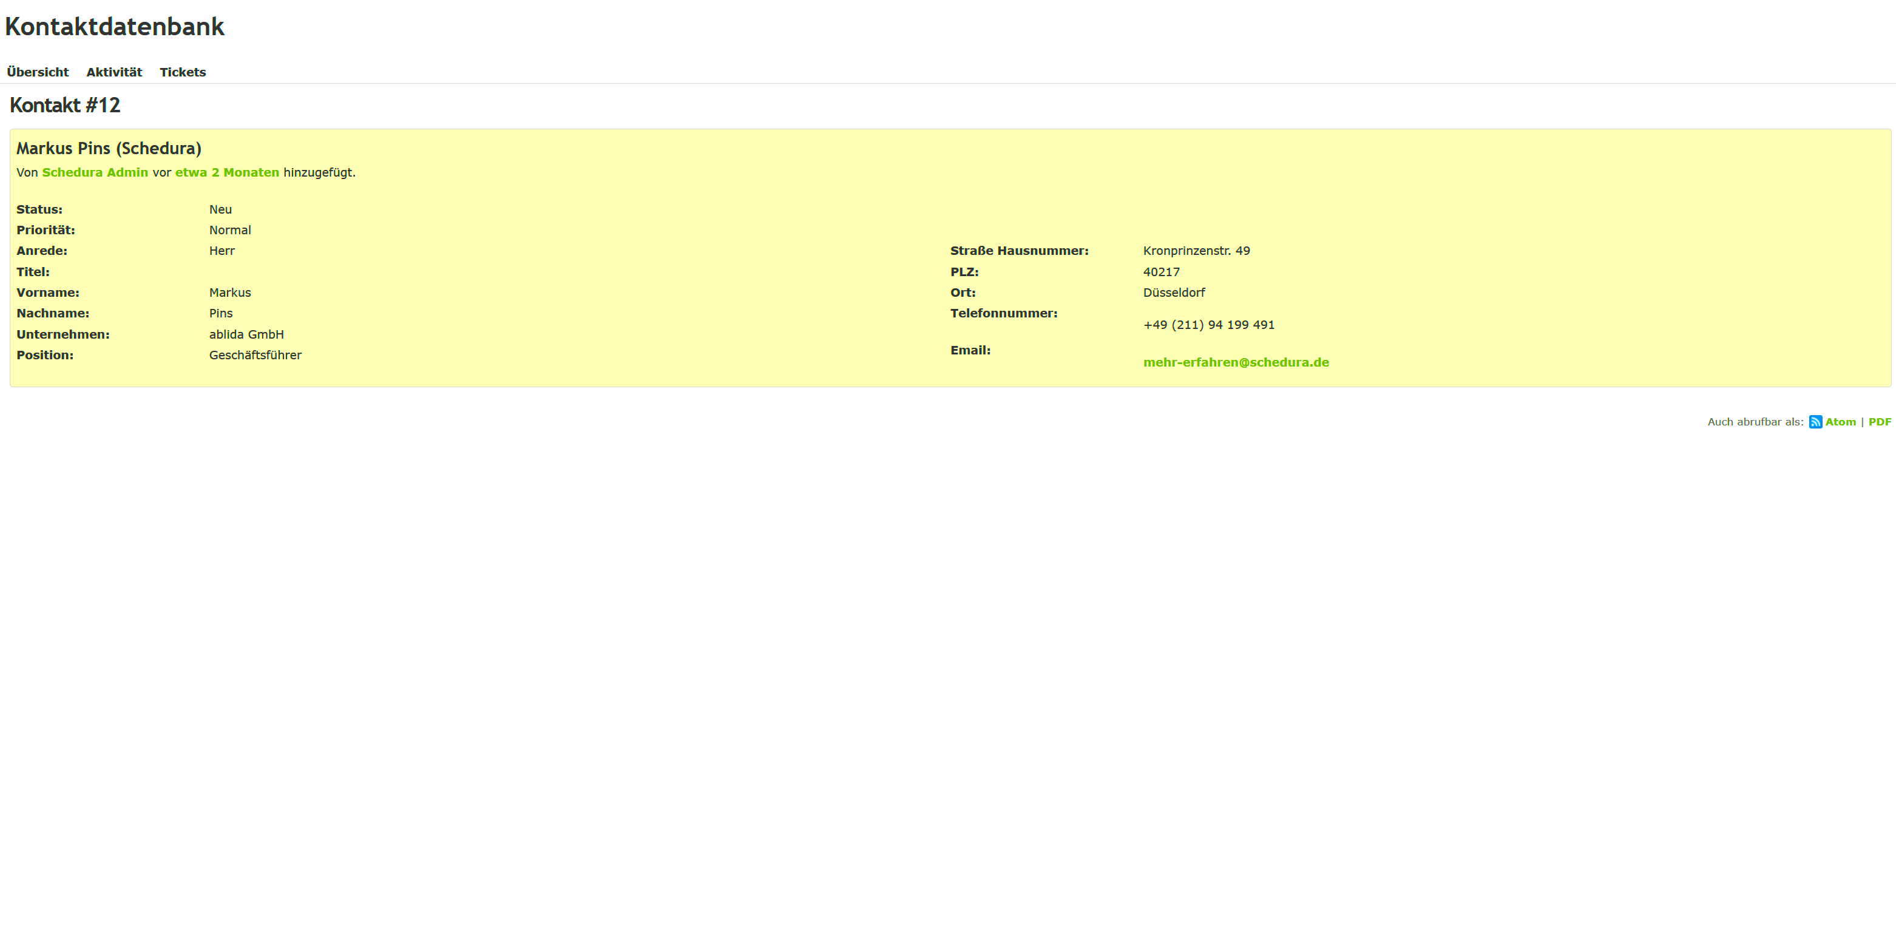Click the Geschäftsführer position value
This screenshot has height=948, width=1896.
pos(255,355)
